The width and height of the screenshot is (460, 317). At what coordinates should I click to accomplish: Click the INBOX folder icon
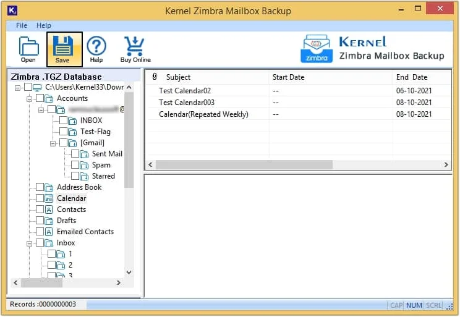pos(72,120)
